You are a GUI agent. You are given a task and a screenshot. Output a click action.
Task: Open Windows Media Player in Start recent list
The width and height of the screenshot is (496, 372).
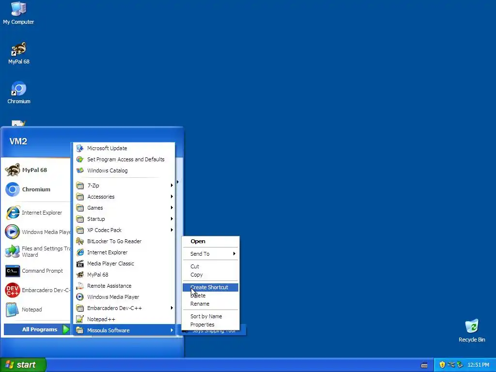pos(37,232)
